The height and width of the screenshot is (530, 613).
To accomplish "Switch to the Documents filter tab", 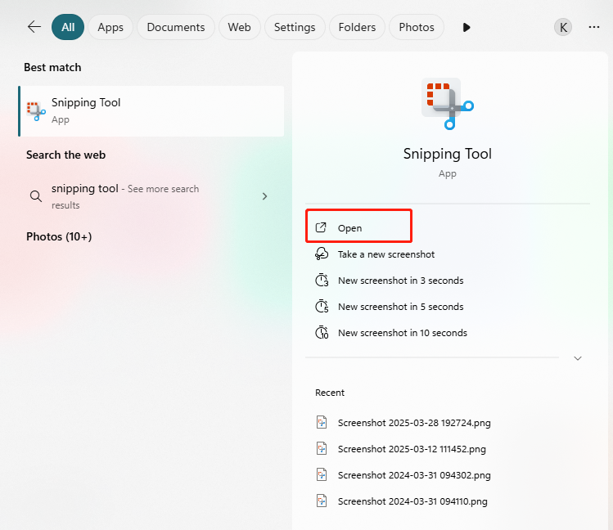I will tap(175, 27).
